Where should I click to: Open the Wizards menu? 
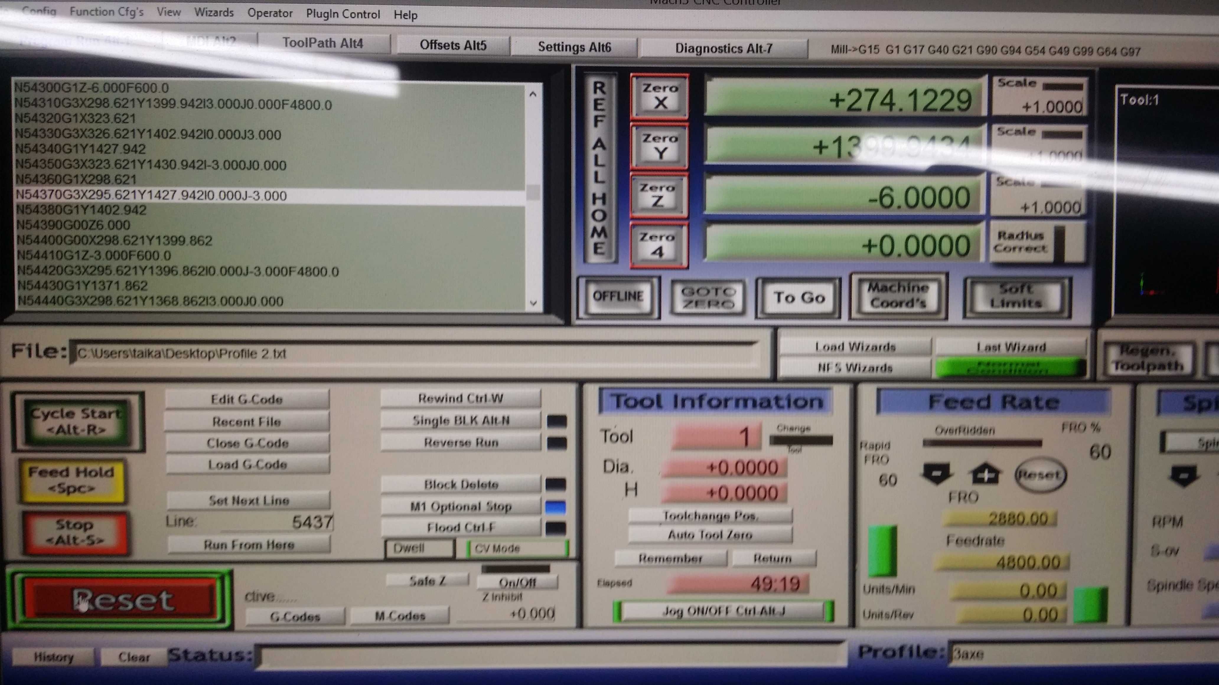(x=214, y=12)
